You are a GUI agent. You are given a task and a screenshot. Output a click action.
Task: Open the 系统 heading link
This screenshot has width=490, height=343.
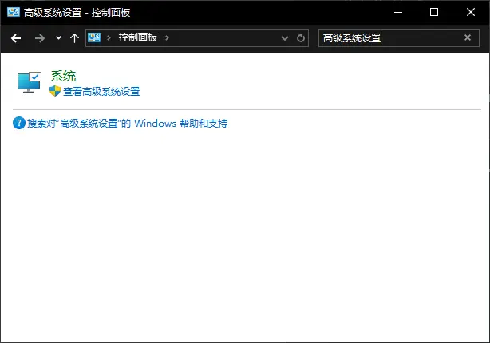click(63, 76)
